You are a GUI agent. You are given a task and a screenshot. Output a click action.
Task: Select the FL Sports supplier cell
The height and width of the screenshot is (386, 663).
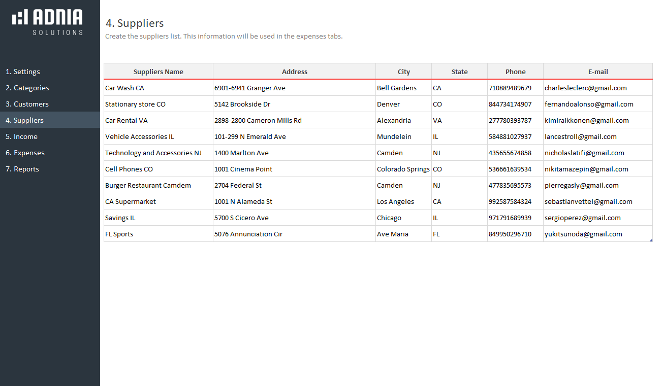tap(119, 234)
